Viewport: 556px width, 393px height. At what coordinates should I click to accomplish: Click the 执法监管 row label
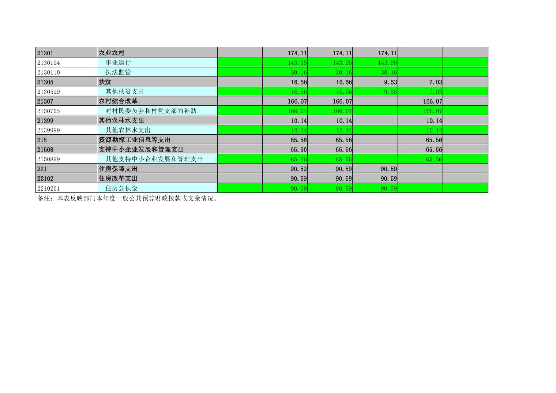(x=118, y=72)
